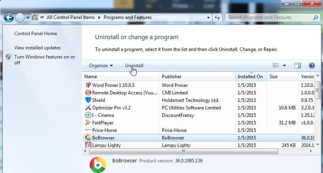Screen dimensions: 323x173
Task: Click the 245 KB size cell
Action: (289, 145)
